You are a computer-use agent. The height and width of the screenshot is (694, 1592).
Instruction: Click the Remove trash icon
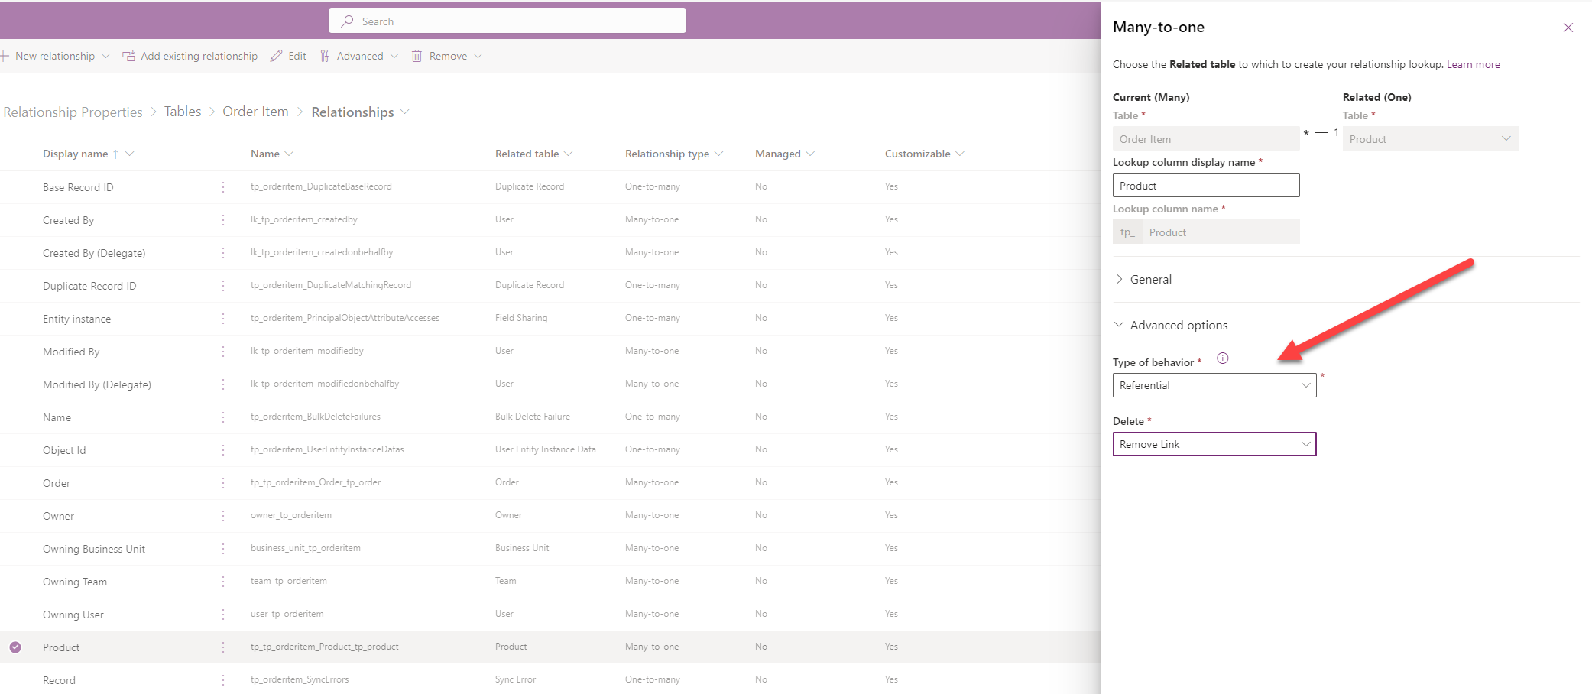click(417, 56)
